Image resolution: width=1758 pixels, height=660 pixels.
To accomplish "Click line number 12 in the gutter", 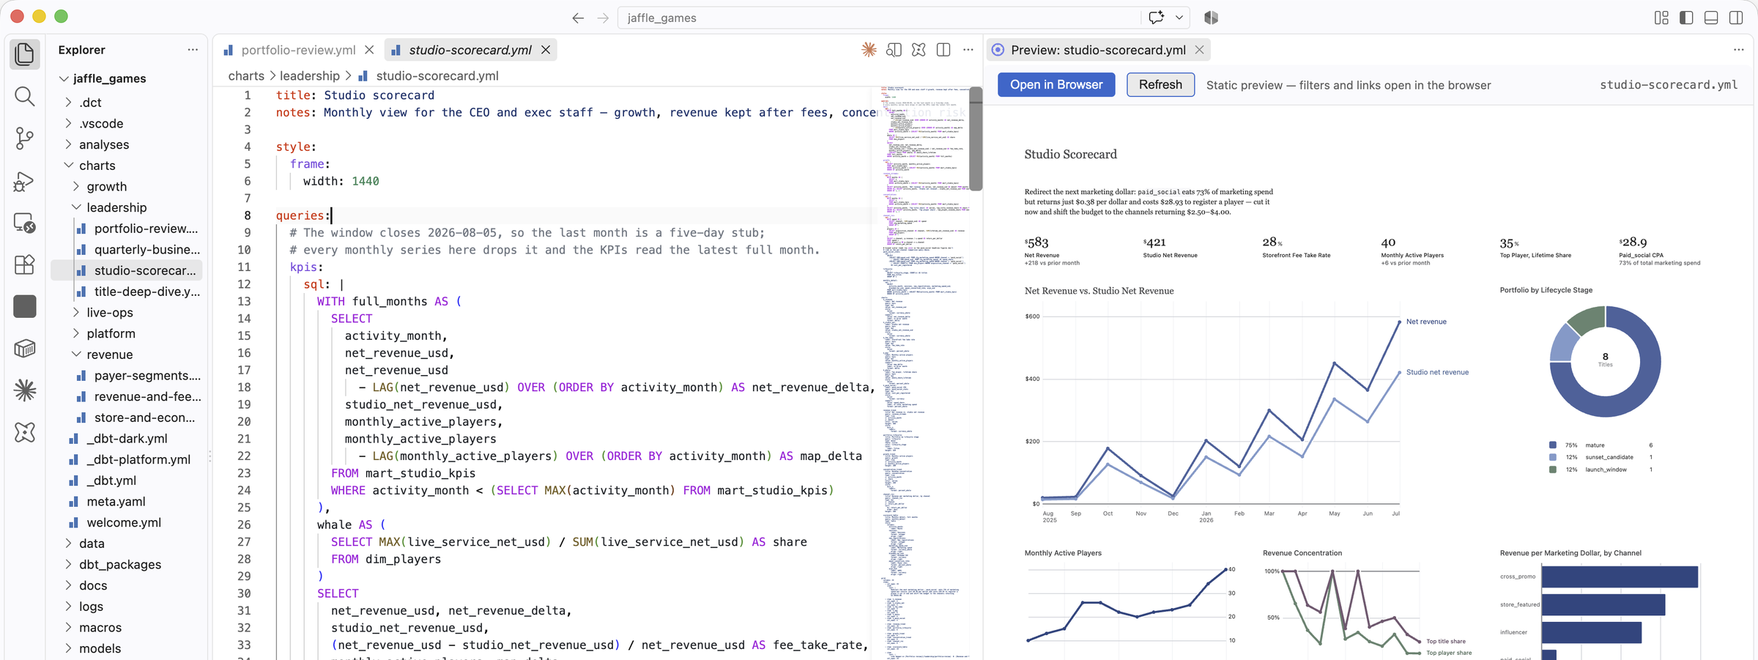I will (244, 284).
